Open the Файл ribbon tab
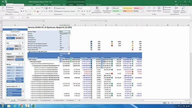This screenshot has height=108, width=192. [x=3, y=5]
